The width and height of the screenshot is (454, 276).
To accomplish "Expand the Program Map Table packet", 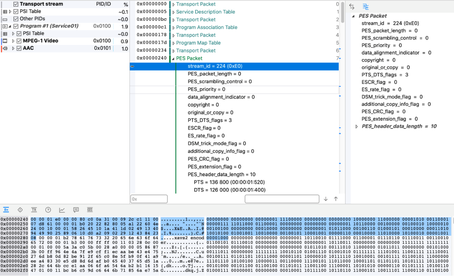I will coord(174,43).
